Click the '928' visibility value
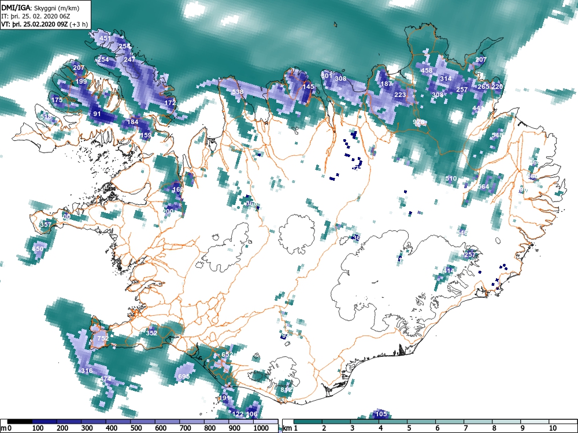This screenshot has width=578, height=433. (418, 122)
